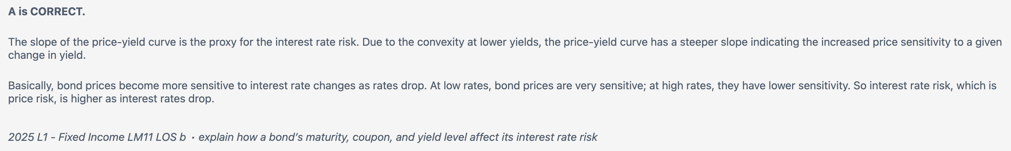Click the 'A is CORRECT.' heading

coord(46,12)
